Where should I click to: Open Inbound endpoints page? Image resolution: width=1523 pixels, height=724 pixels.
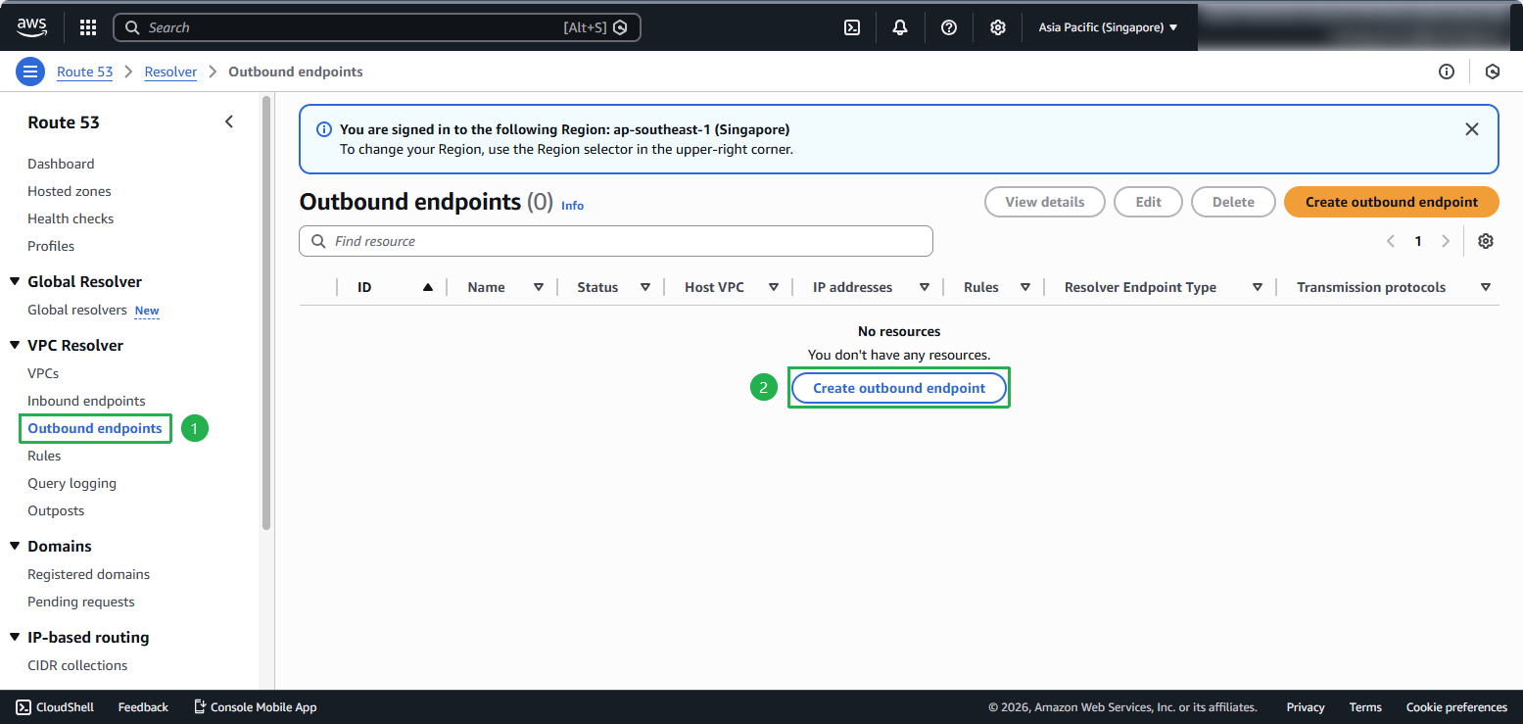[86, 401]
